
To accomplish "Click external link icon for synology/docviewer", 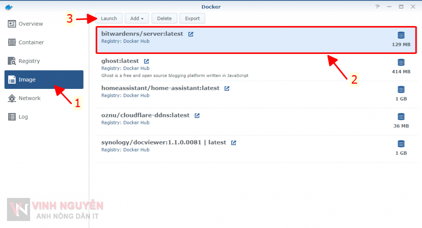I will click(x=234, y=143).
